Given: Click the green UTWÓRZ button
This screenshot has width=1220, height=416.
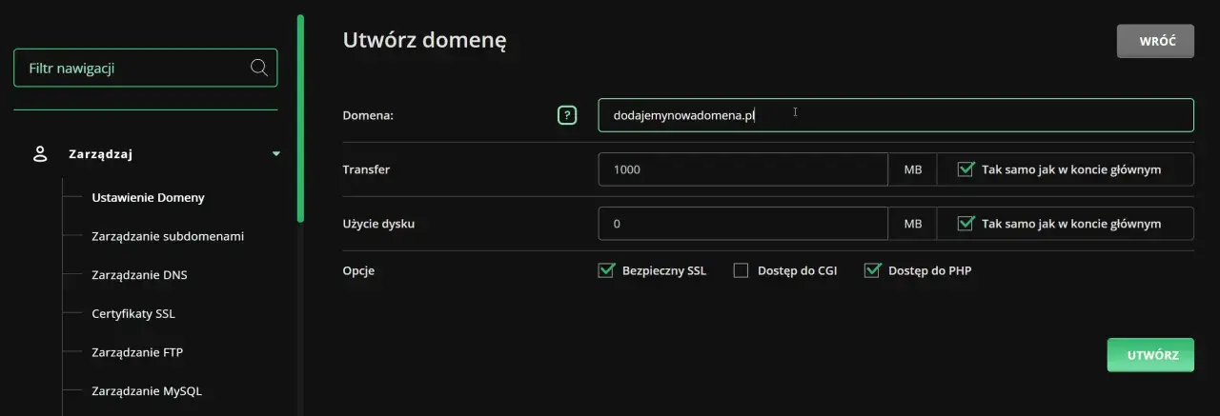Looking at the screenshot, I should pyautogui.click(x=1150, y=355).
